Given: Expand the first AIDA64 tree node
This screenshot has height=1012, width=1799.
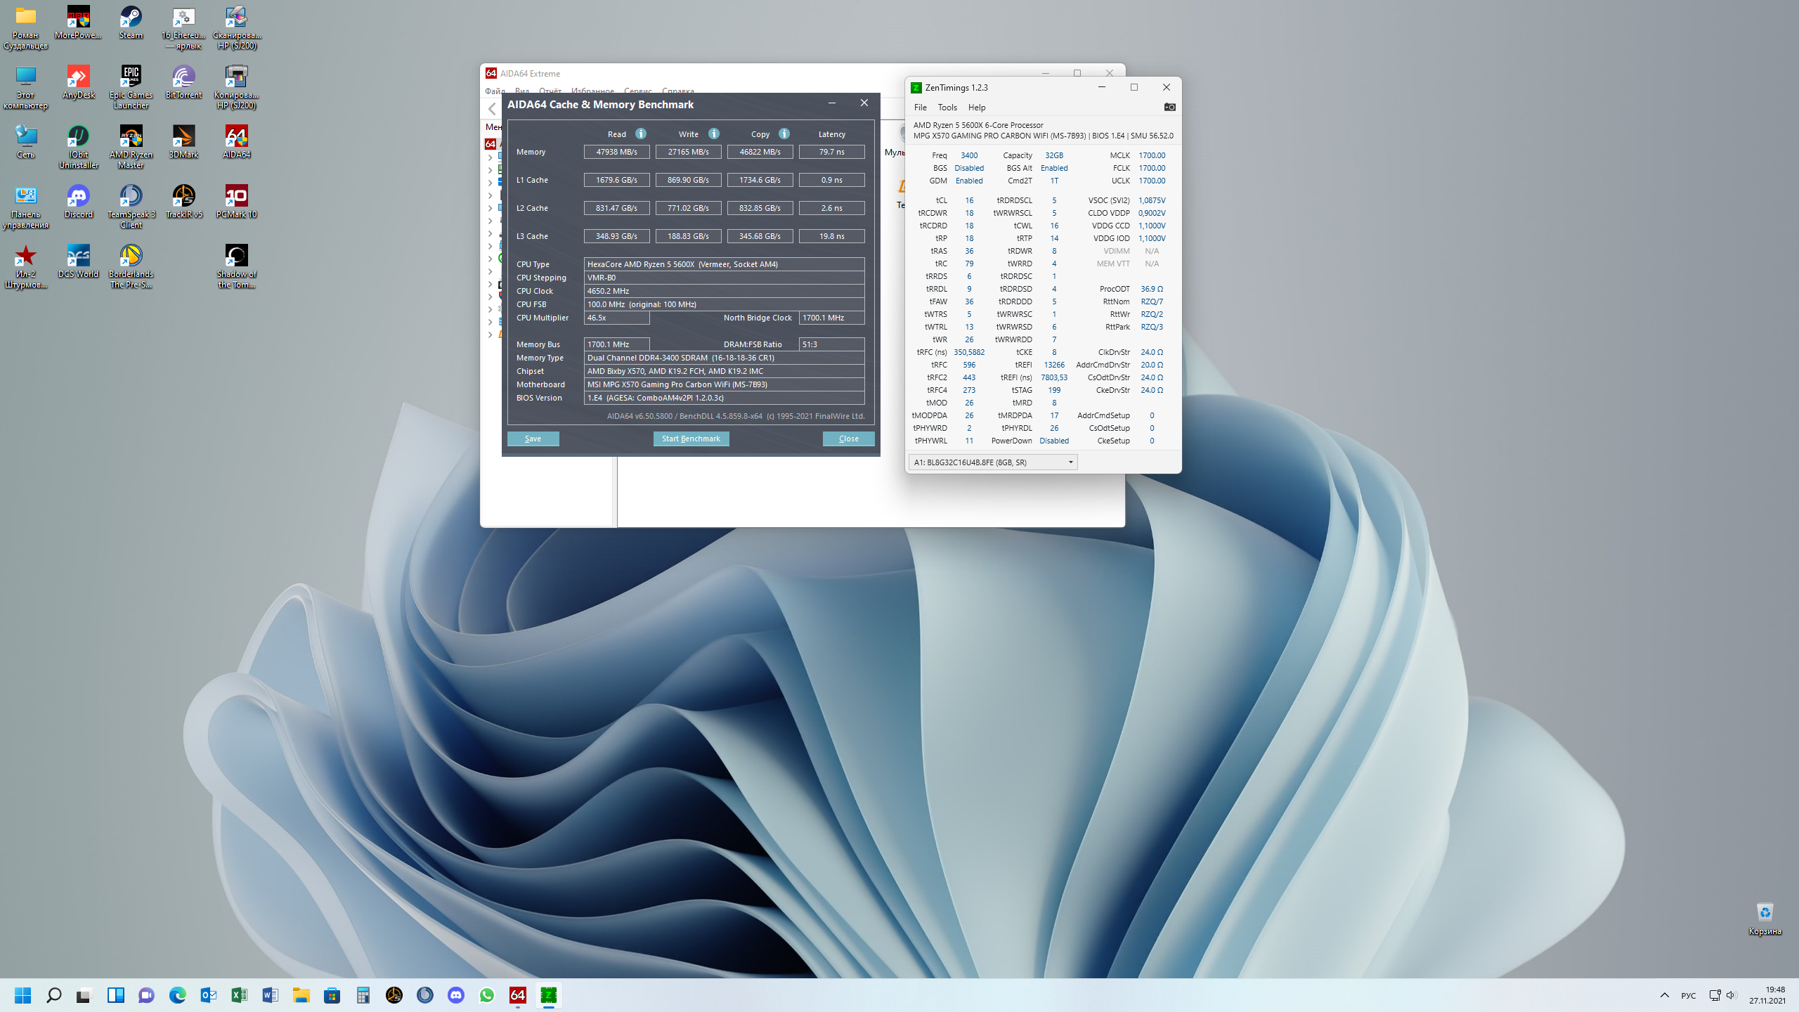Looking at the screenshot, I should click(x=491, y=157).
